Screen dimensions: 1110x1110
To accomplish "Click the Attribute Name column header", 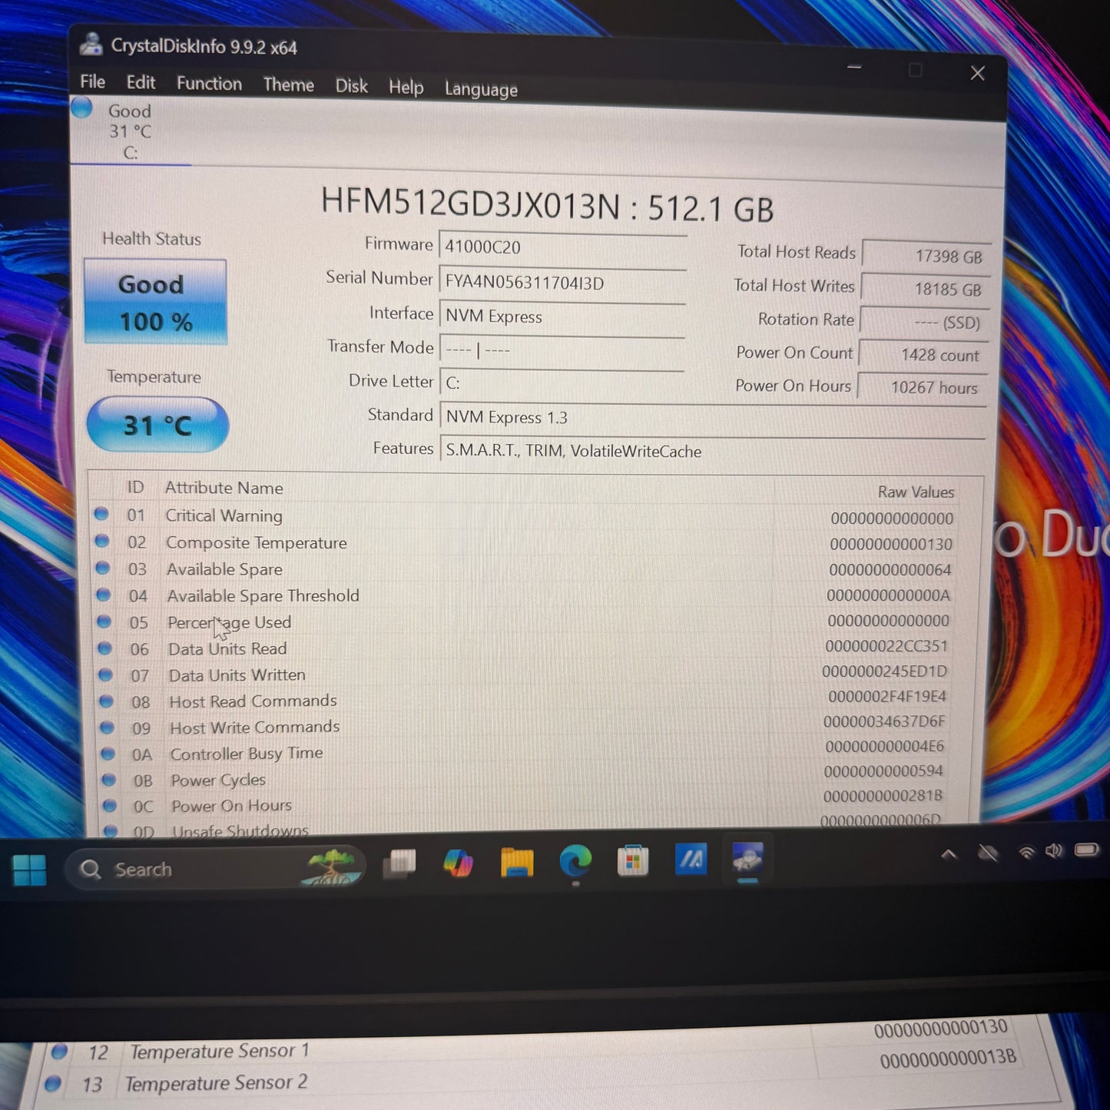I will (x=224, y=488).
